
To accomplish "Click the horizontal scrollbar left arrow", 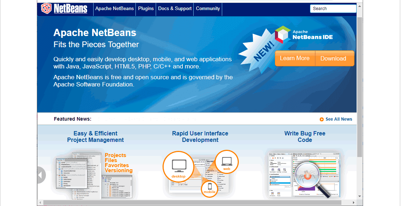I will tap(40, 202).
